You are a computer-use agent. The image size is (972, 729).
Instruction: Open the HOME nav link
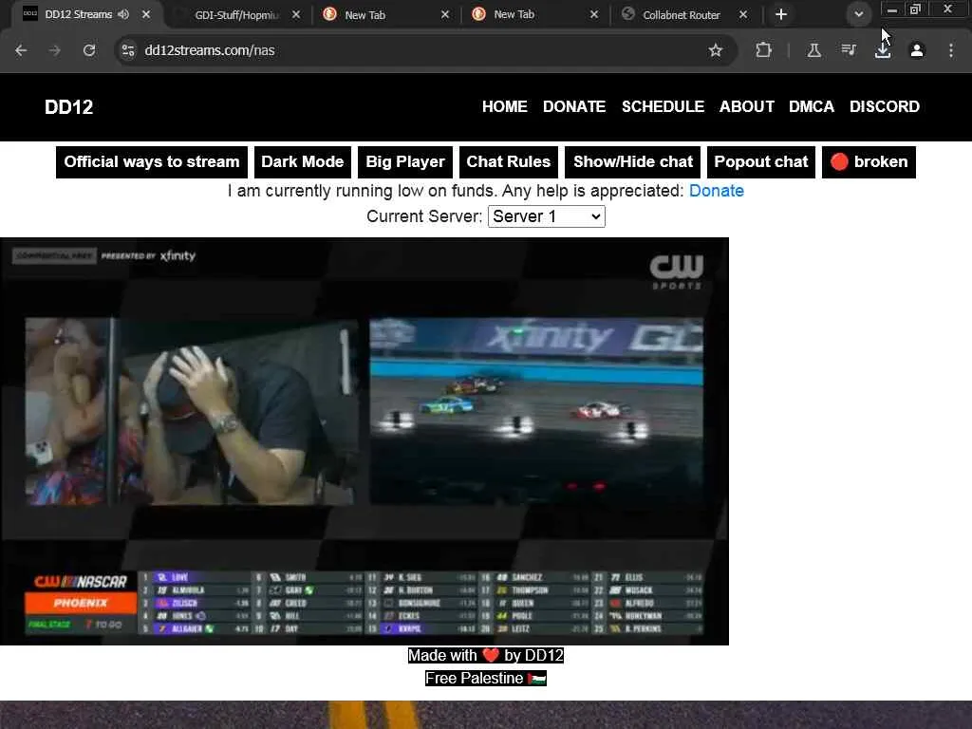[505, 106]
